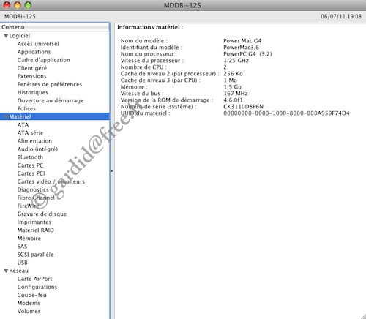Select Coupe-feu entry

31,295
